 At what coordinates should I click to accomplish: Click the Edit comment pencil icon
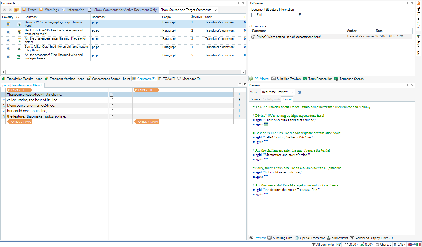4,10
